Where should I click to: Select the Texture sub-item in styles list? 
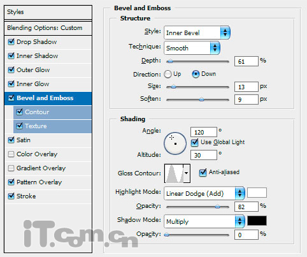[x=52, y=126]
